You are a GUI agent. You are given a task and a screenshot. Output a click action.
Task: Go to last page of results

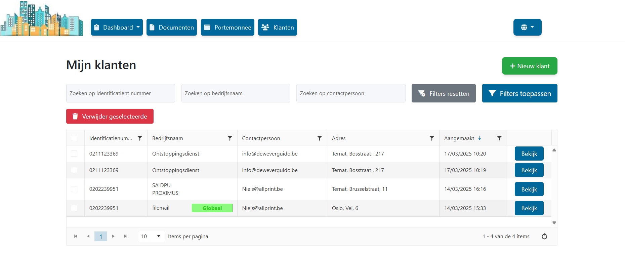pyautogui.click(x=126, y=236)
